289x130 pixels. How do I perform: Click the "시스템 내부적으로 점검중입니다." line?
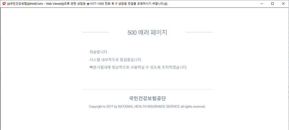pyautogui.click(x=116, y=60)
